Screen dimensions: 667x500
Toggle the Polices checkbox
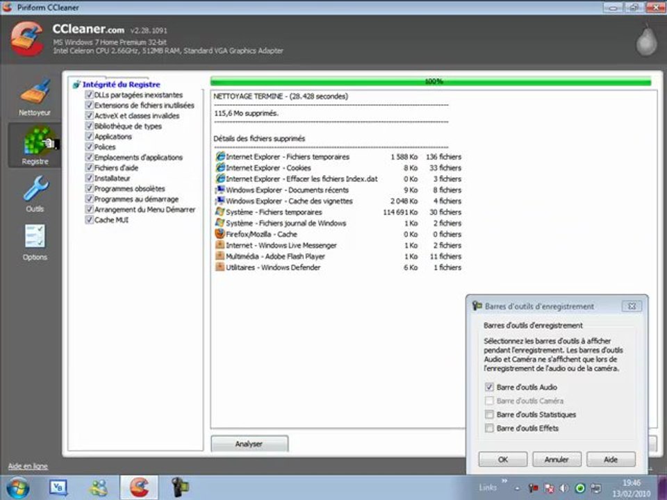tap(89, 147)
